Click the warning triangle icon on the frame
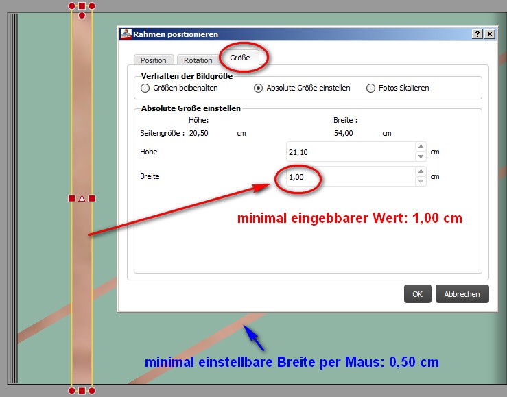This screenshot has width=507, height=397. [82, 198]
